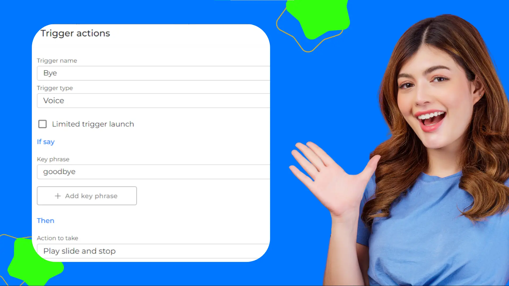This screenshot has height=286, width=509.
Task: Select the If say section header
Action: (45, 142)
